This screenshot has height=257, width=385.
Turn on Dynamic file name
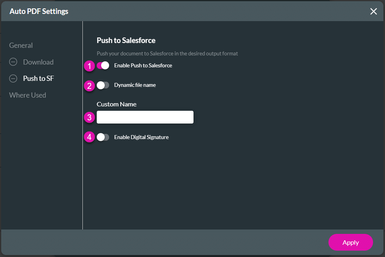pyautogui.click(x=103, y=85)
